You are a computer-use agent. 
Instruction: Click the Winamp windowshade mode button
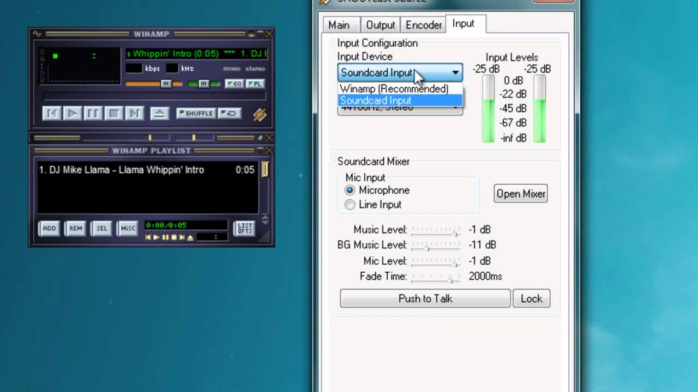pos(260,34)
